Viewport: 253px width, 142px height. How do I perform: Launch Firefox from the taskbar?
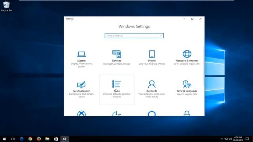[39, 139]
